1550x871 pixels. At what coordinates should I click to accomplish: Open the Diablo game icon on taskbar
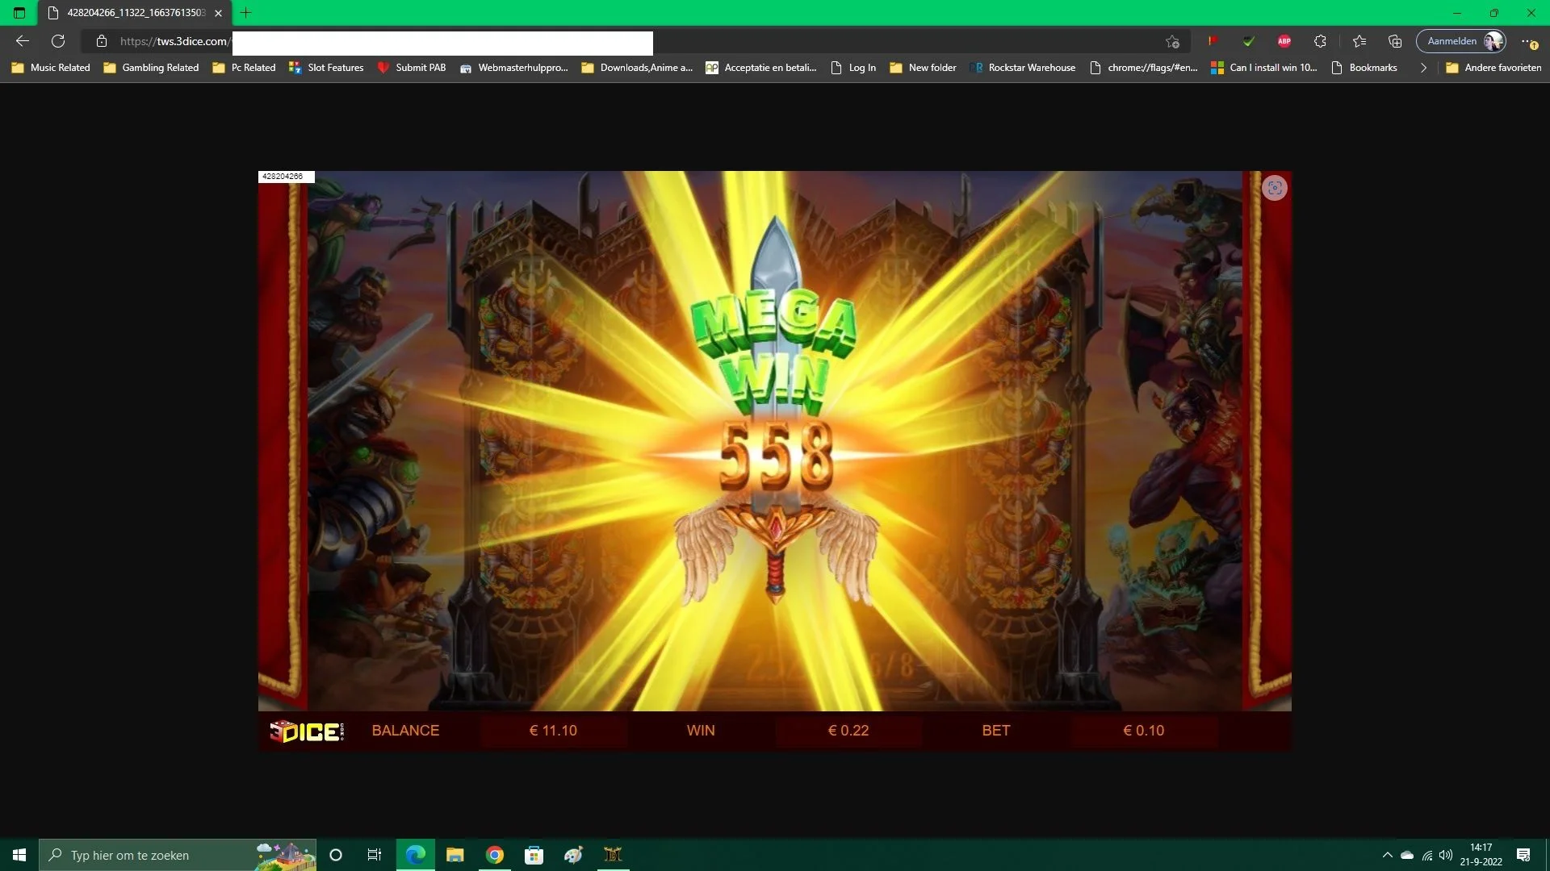tap(614, 855)
